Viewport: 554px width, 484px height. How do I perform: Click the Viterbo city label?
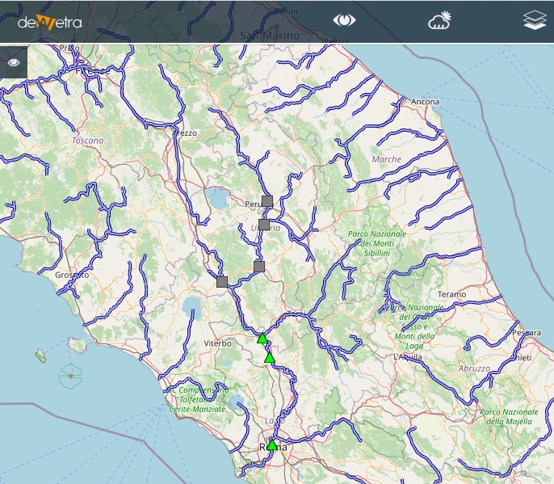pyautogui.click(x=218, y=343)
